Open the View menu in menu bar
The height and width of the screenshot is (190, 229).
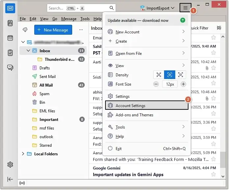[44, 19]
